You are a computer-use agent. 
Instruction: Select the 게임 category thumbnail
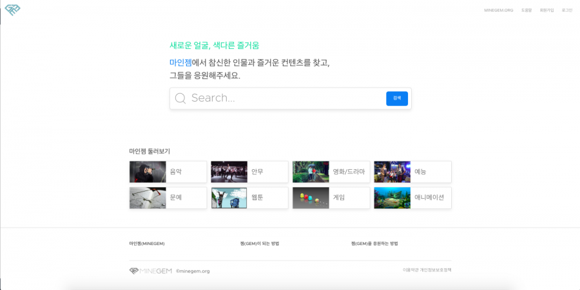coord(311,198)
